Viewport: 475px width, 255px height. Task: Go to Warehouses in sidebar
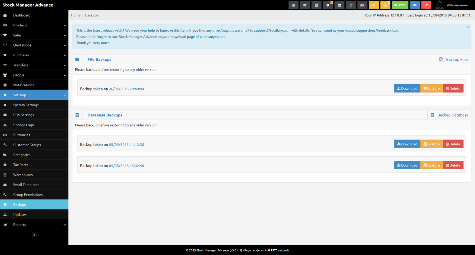pos(23,175)
